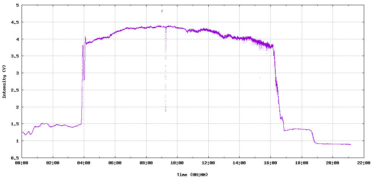Click the x-axis label 04:00
This screenshot has height=178, width=372.
click(x=84, y=163)
